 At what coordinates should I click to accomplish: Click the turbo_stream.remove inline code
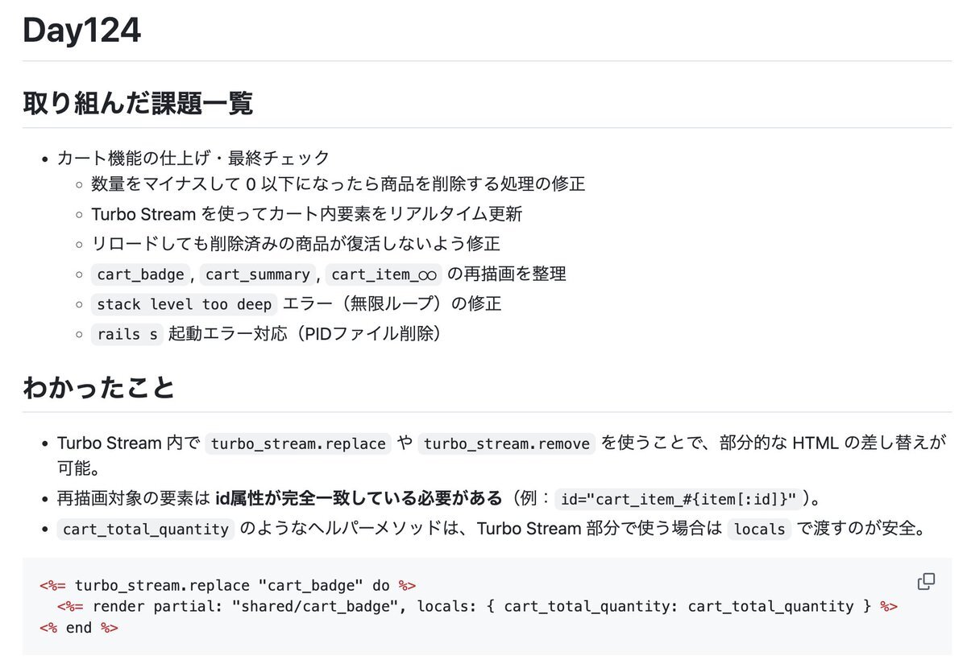point(506,443)
